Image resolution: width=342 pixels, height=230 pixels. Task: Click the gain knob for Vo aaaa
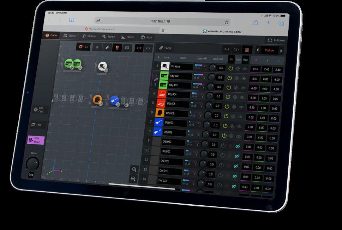(212, 68)
